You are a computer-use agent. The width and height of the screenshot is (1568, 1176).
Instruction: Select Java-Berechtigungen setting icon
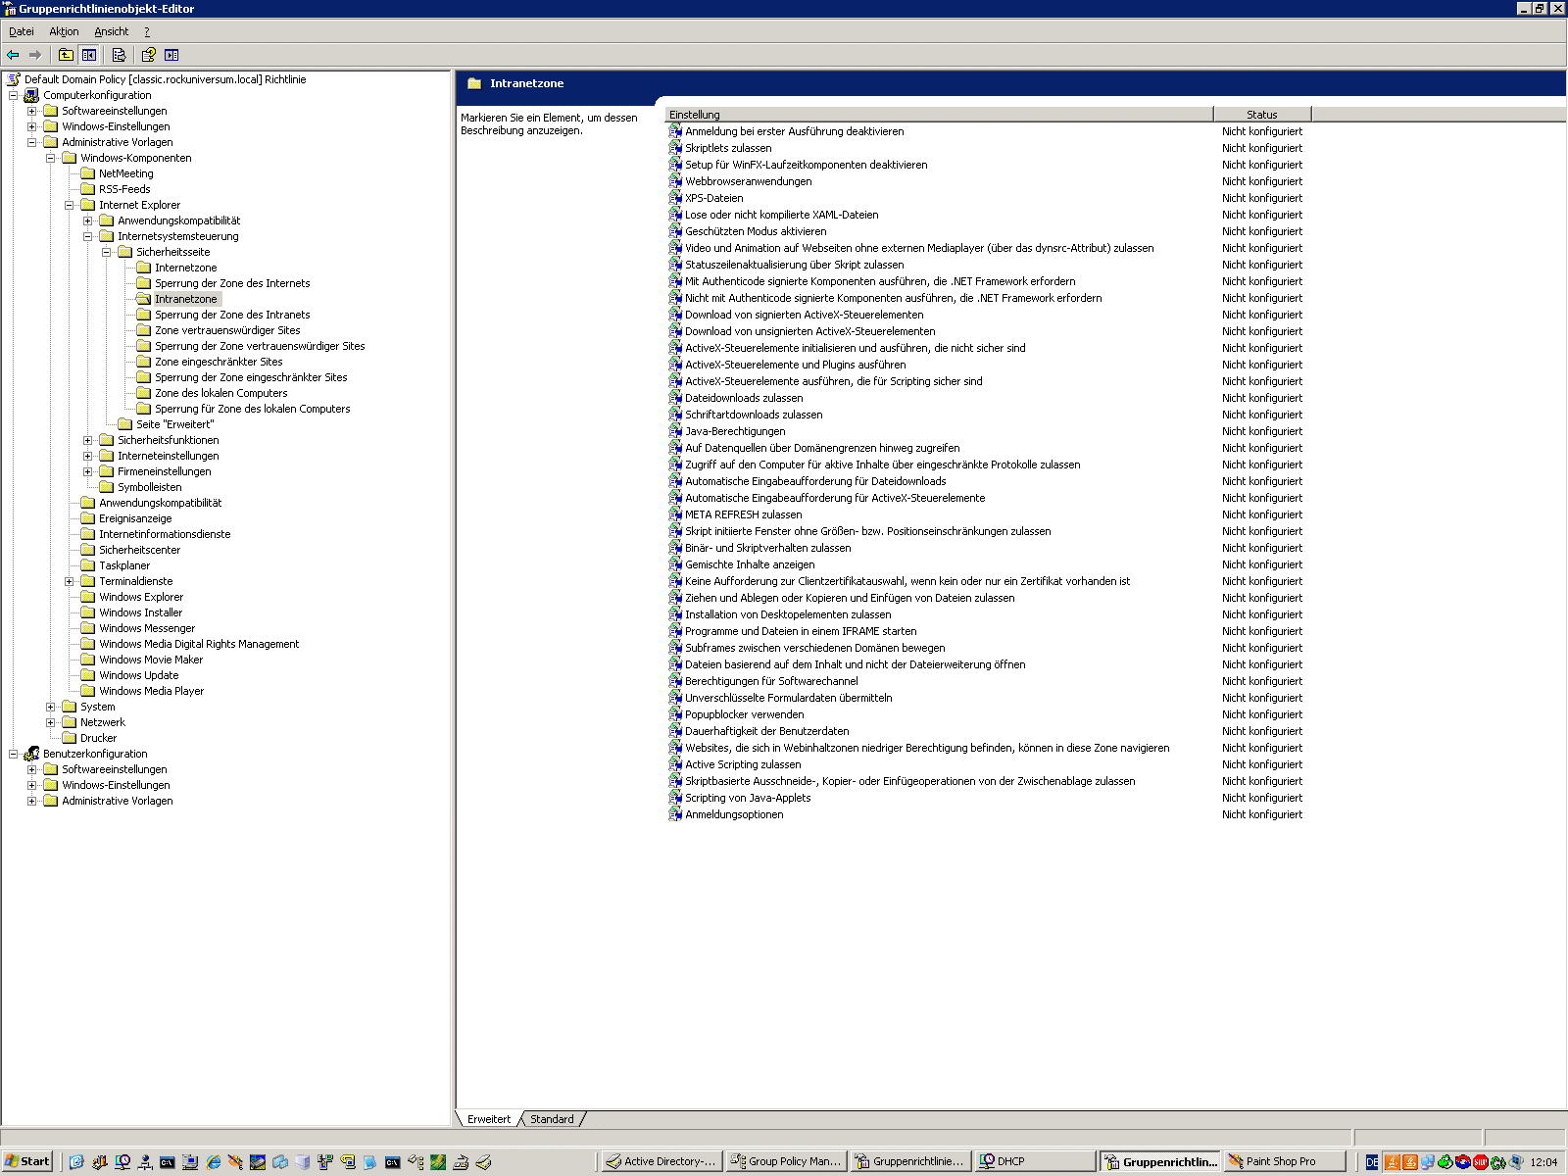click(x=675, y=431)
